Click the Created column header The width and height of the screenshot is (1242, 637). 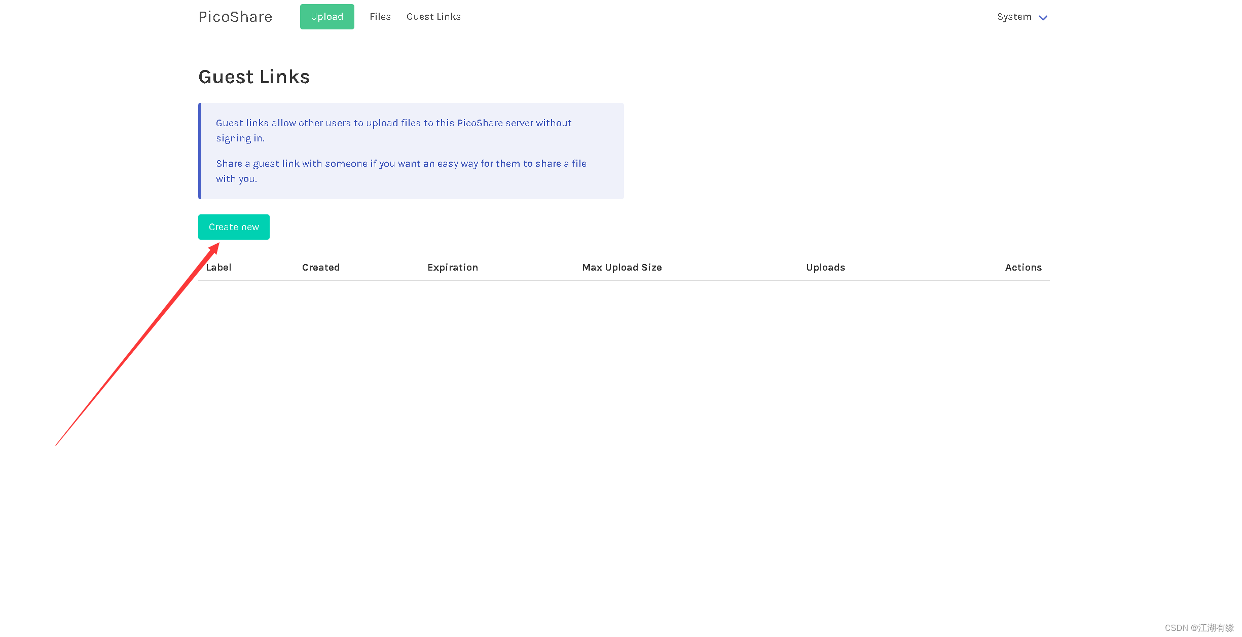[x=321, y=268]
